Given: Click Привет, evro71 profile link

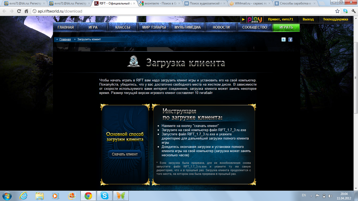Looking at the screenshot, I should [x=280, y=19].
